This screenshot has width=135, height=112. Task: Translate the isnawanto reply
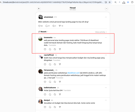[x=52, y=45]
